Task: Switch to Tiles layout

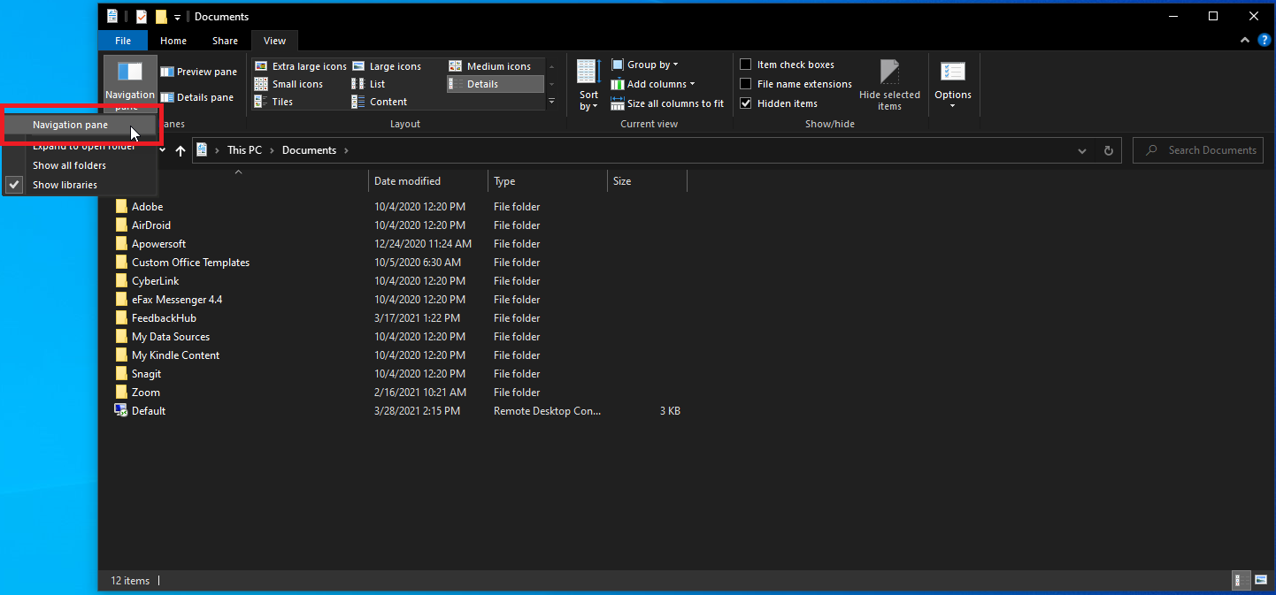Action: pyautogui.click(x=273, y=102)
